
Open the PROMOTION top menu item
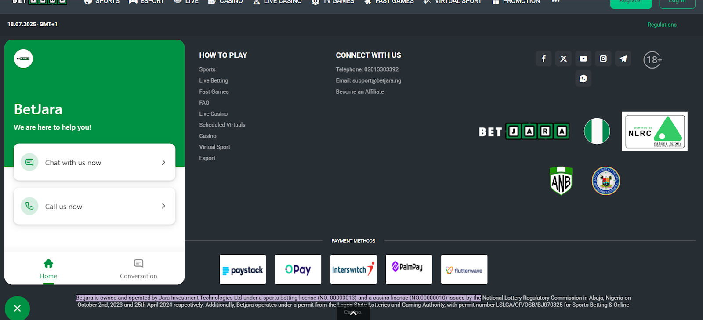pos(516,2)
